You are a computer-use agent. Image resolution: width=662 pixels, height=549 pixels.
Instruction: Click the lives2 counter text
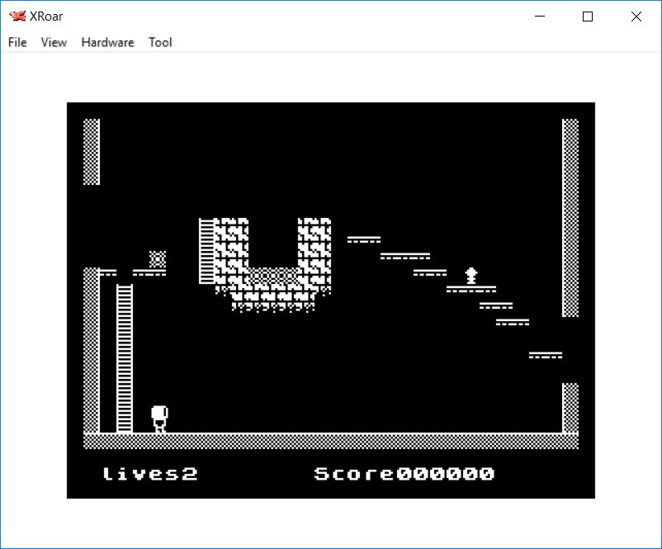click(149, 474)
